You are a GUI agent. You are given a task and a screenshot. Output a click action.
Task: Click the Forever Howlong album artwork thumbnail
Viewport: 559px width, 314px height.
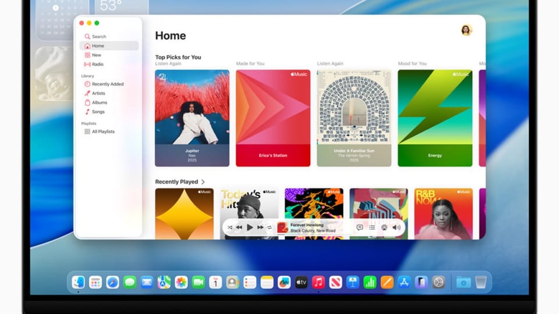[x=282, y=227]
